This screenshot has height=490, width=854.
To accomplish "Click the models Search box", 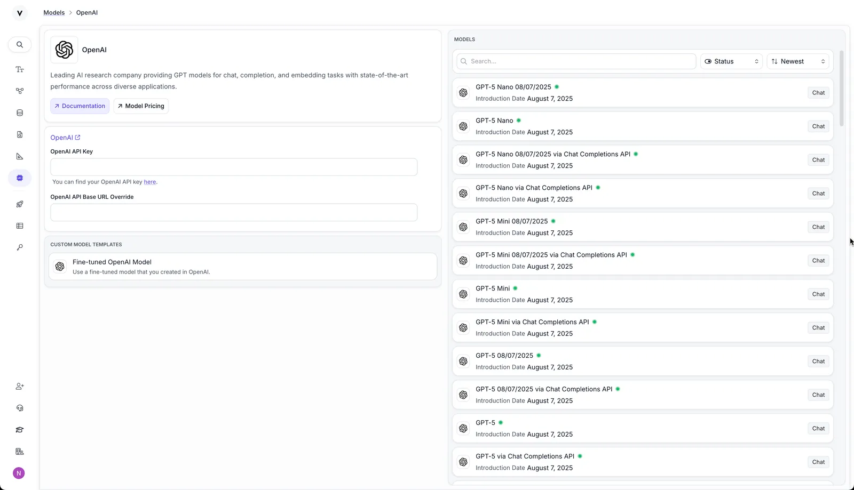I will [576, 61].
